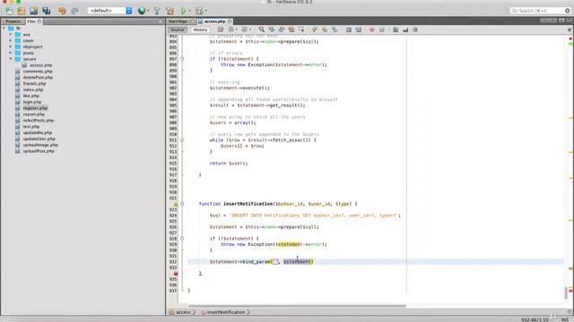The width and height of the screenshot is (574, 322).
Task: Click the Shift Line Left icon
Action: coord(348,30)
